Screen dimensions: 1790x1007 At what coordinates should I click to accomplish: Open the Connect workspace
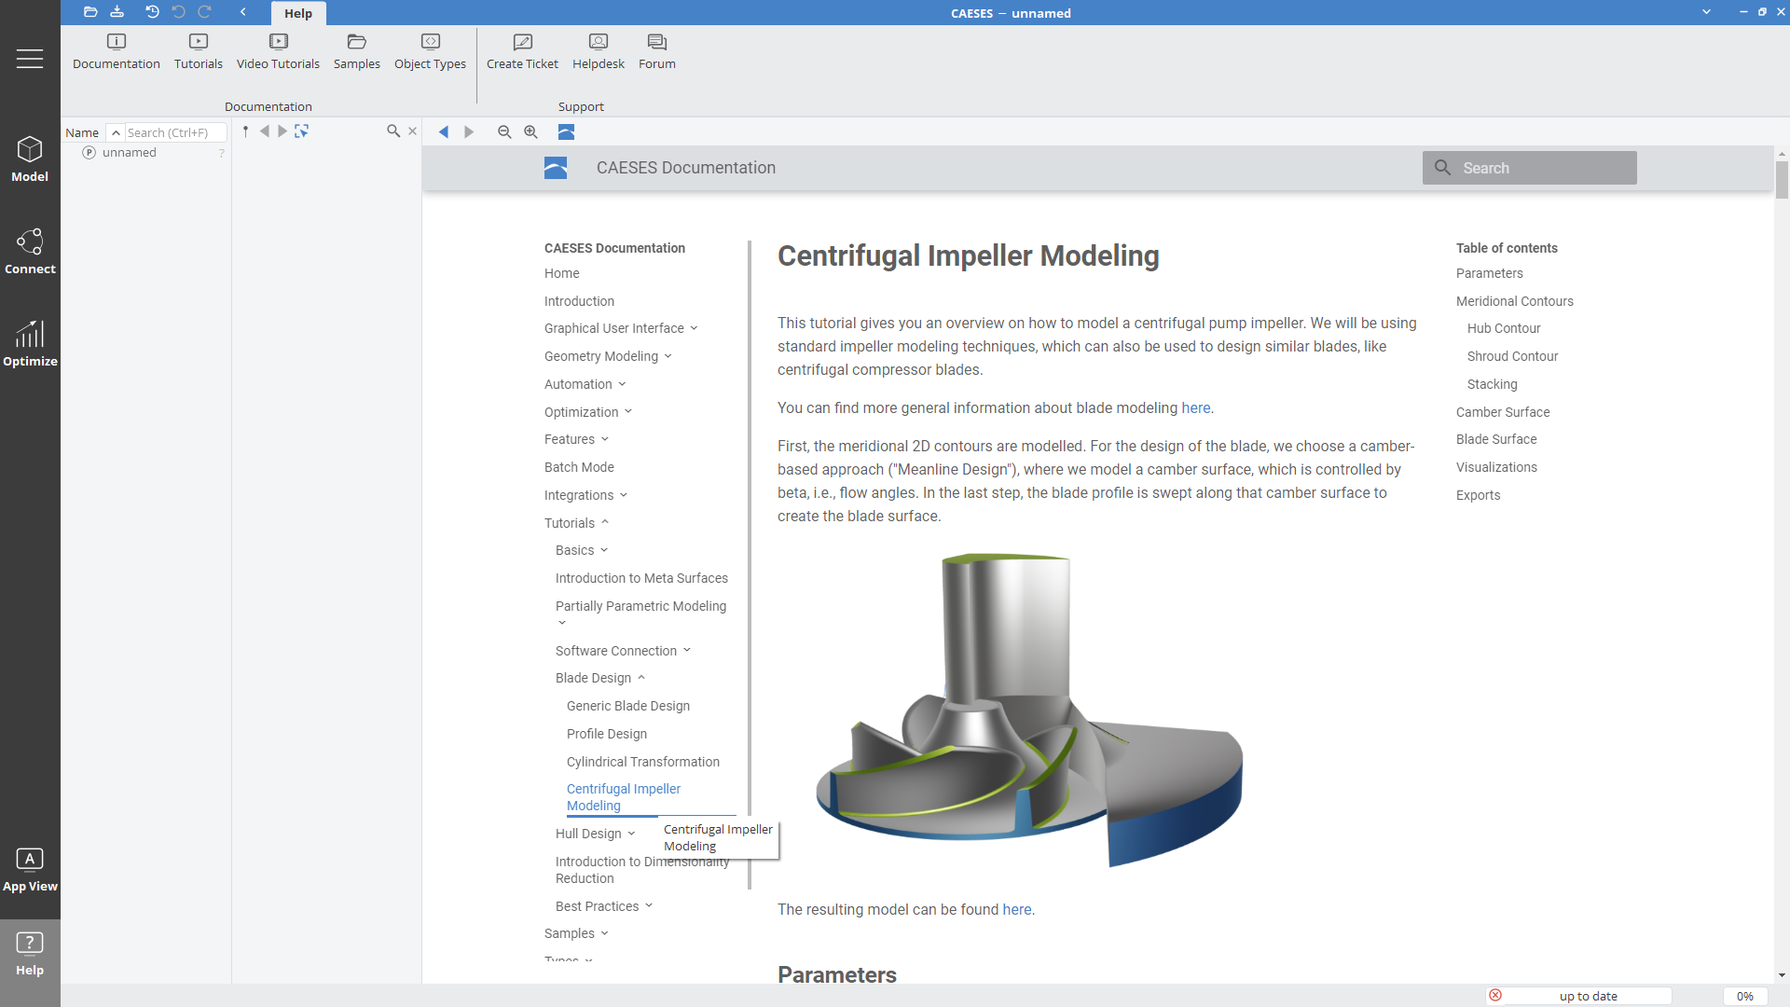pyautogui.click(x=30, y=251)
